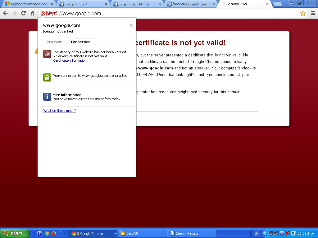Select the Security Error tab
Screen dimensions: 318x238
(x=244, y=4)
